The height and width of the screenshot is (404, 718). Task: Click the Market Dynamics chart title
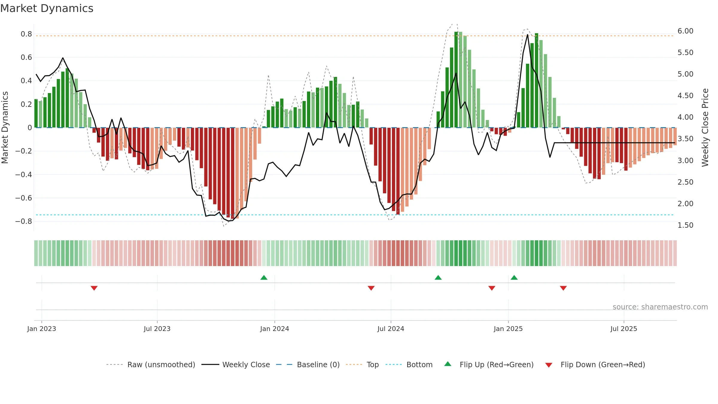click(x=47, y=8)
